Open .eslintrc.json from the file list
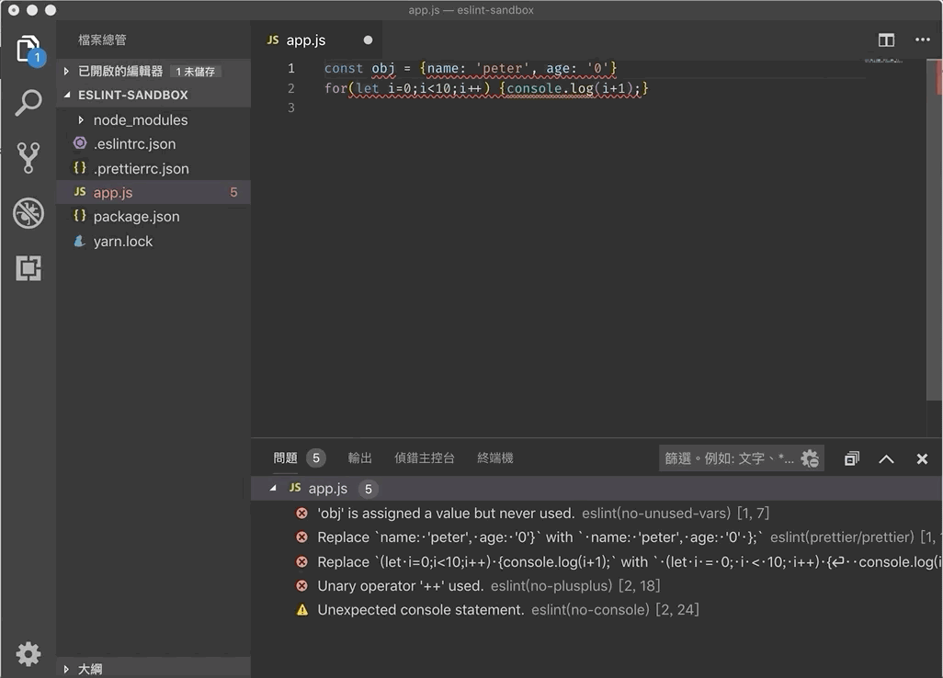The width and height of the screenshot is (943, 678). (x=134, y=144)
